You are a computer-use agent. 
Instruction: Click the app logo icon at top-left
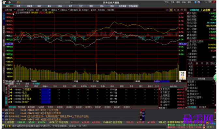(4, 2)
